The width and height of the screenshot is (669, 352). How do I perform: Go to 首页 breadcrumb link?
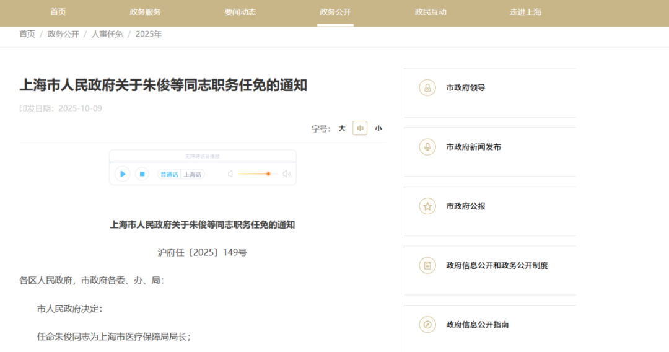(27, 34)
